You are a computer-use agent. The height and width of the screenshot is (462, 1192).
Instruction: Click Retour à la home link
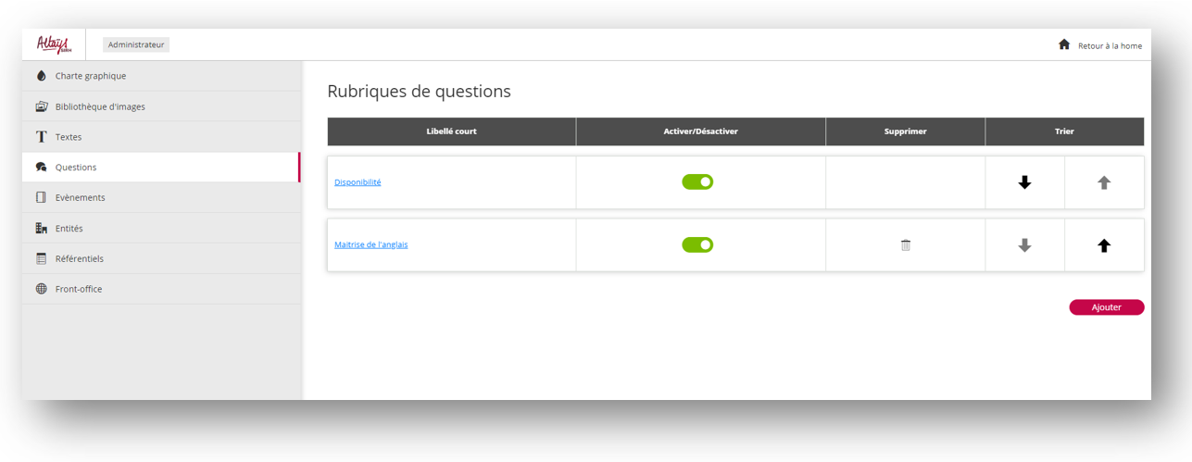pos(1110,45)
